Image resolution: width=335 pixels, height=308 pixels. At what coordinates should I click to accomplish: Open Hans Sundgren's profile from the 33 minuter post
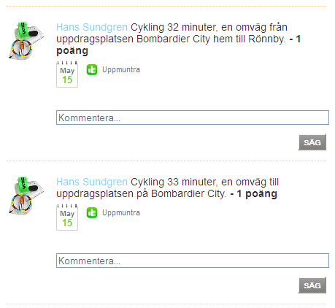(x=92, y=182)
